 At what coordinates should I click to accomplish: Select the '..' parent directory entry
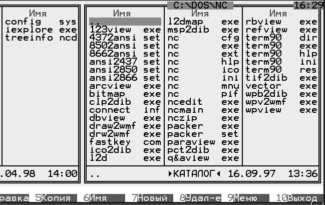pos(125,22)
